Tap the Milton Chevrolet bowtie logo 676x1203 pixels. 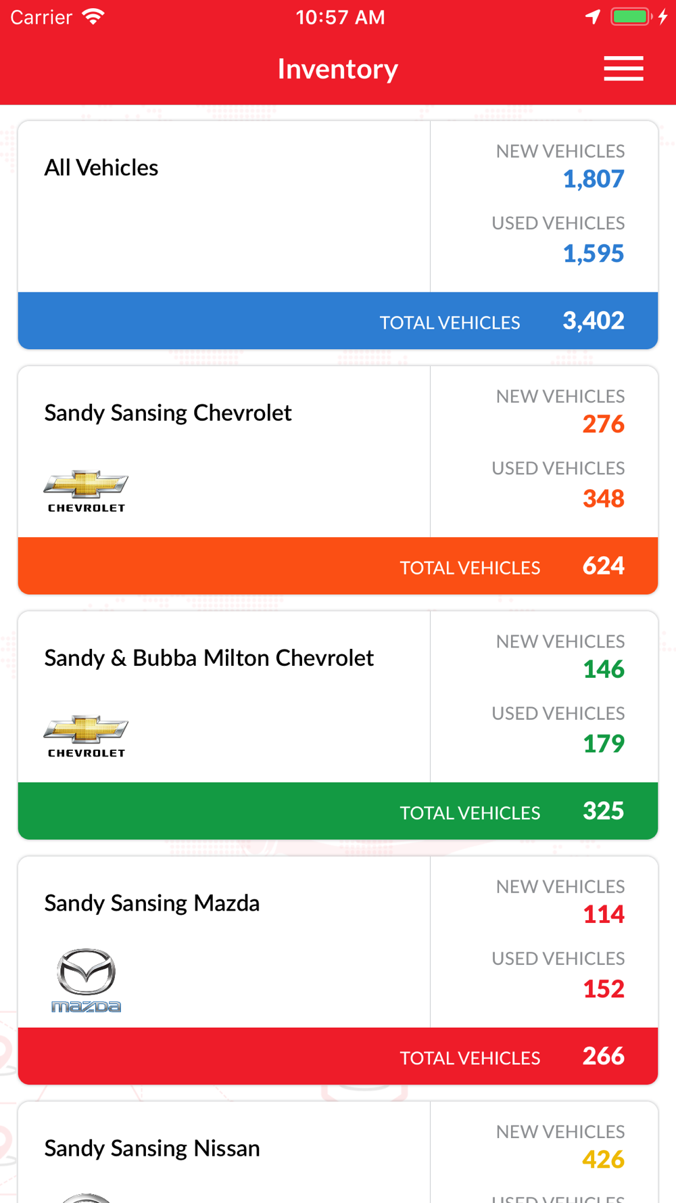pos(86,736)
